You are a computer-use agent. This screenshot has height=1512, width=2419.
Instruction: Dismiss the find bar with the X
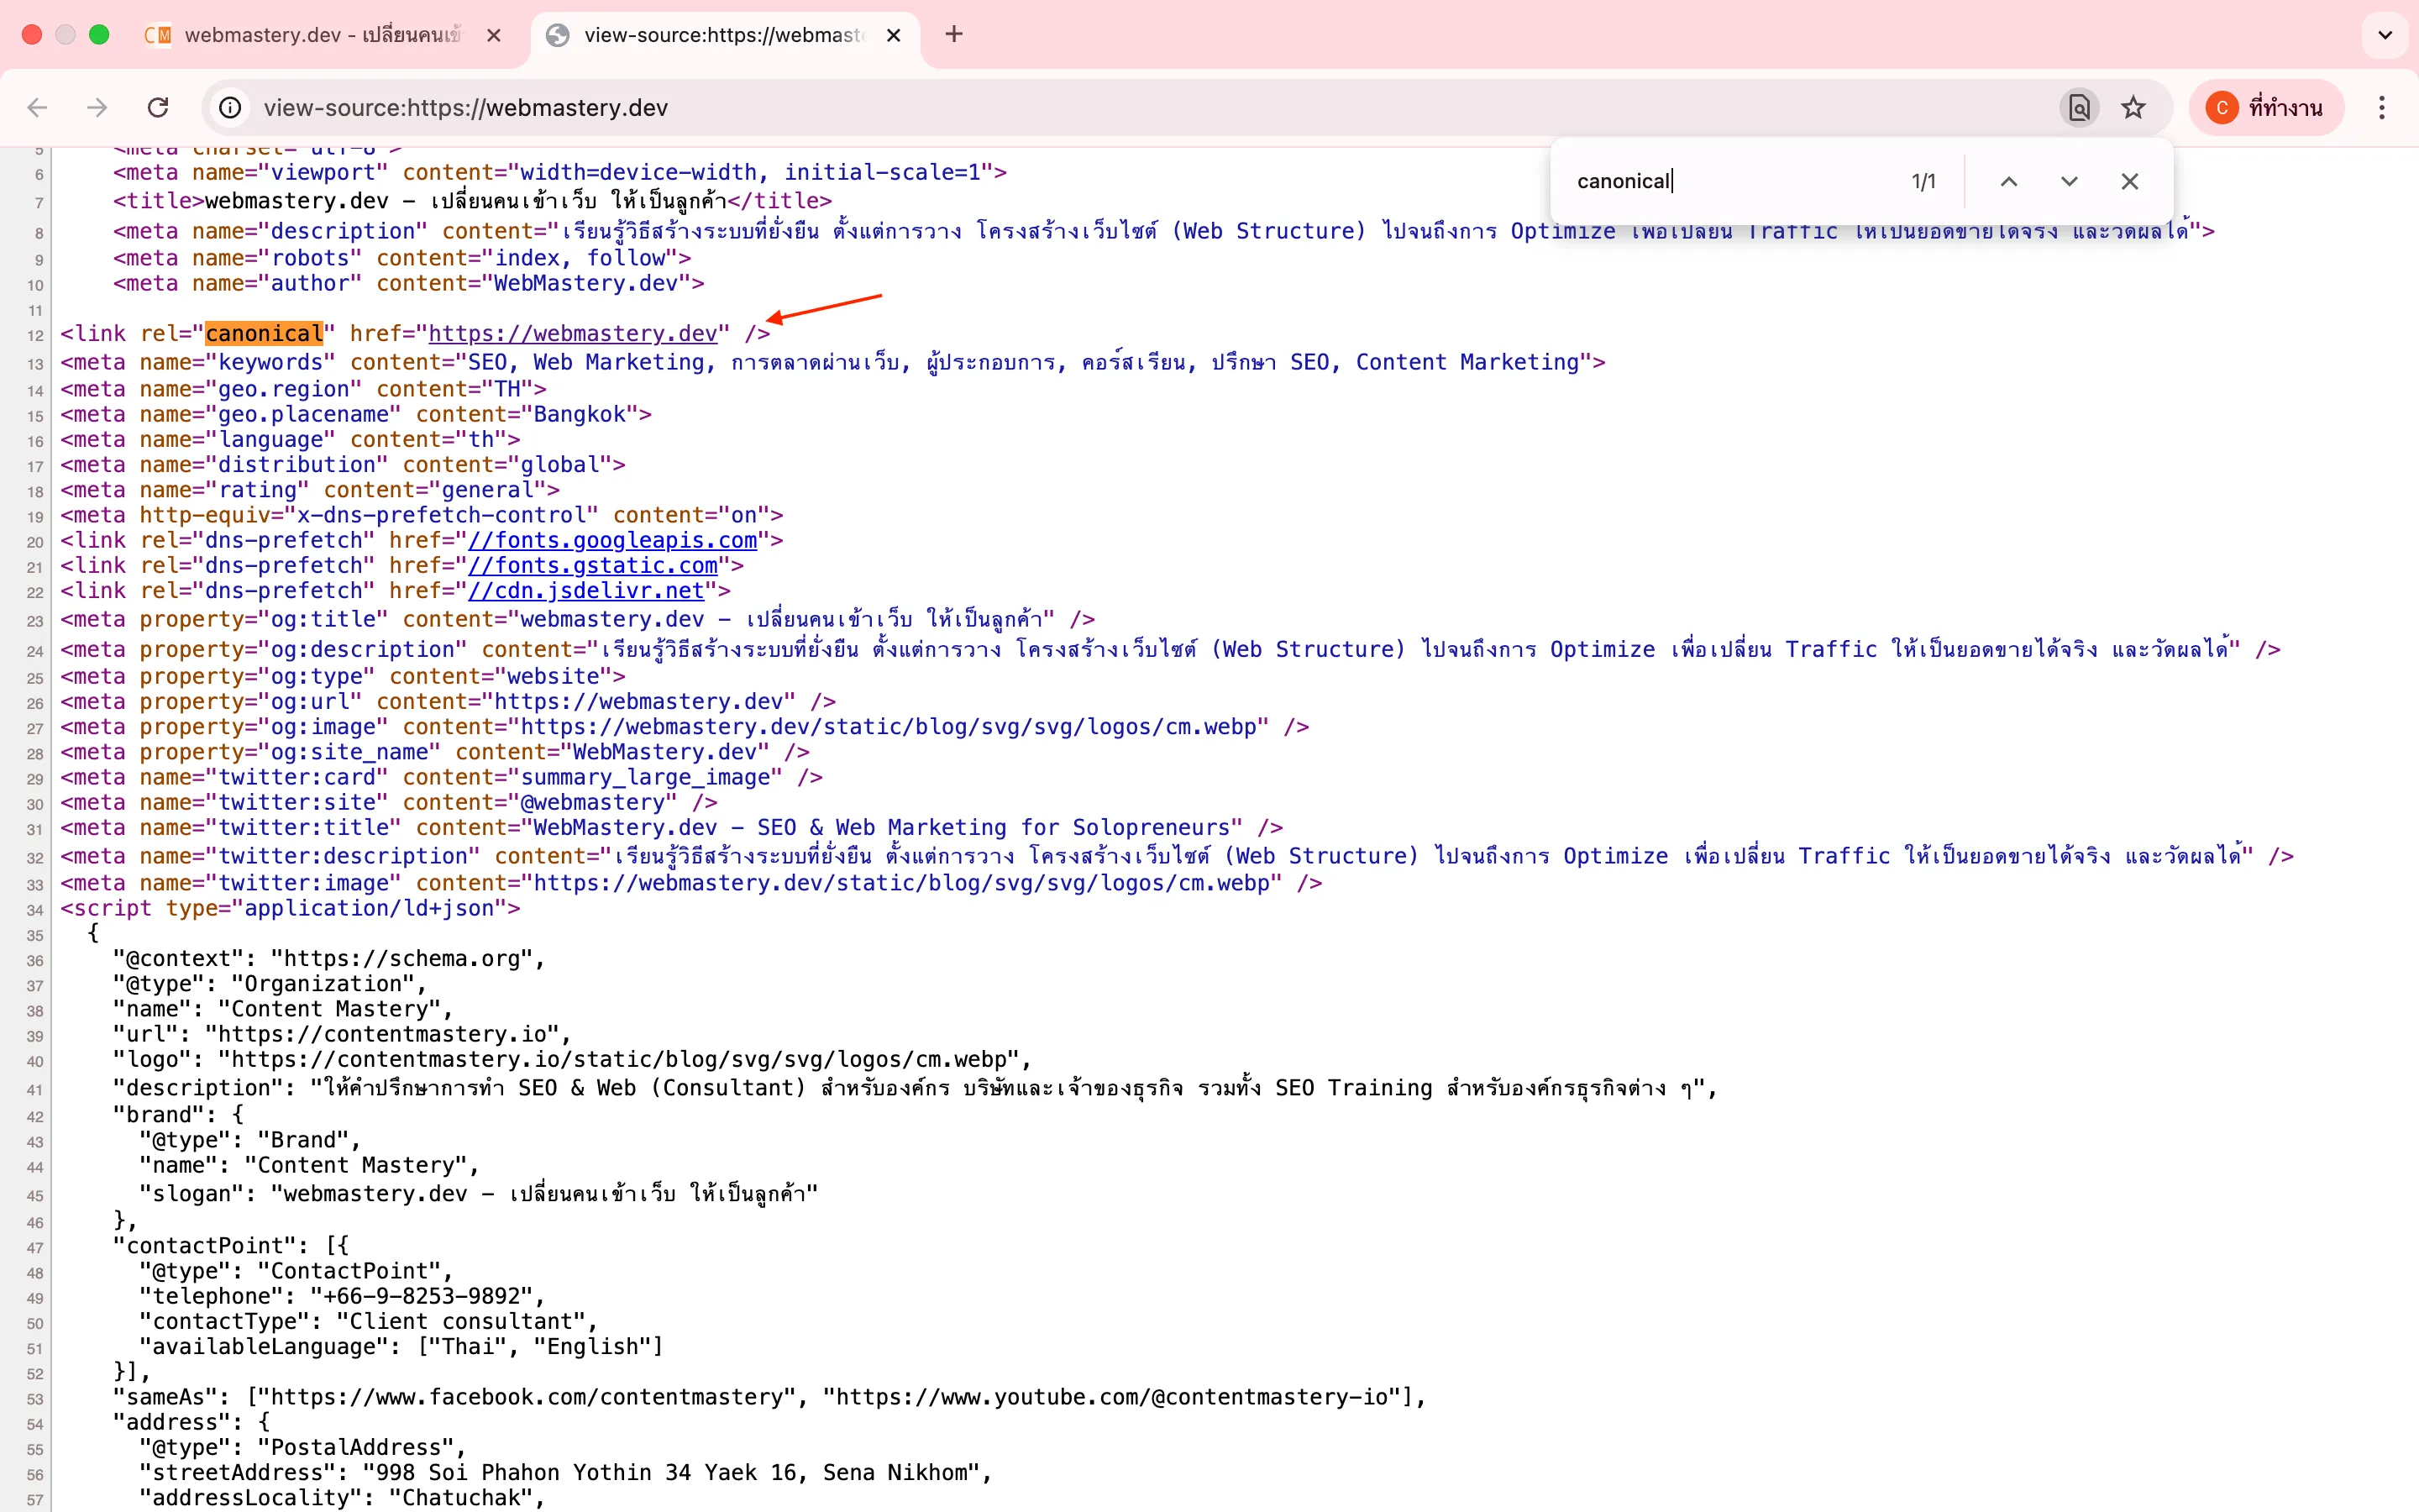pyautogui.click(x=2130, y=181)
